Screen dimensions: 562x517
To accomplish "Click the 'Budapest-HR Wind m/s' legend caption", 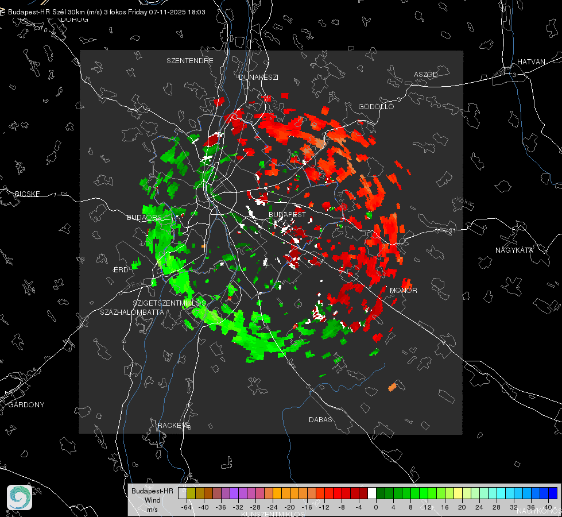I will 152,500.
